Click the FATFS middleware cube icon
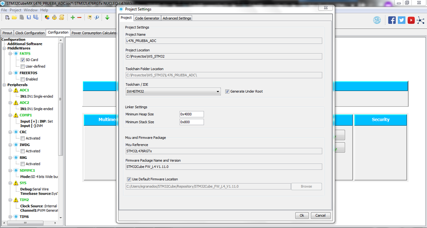Screen dimensions: 427x228 pos(16,54)
